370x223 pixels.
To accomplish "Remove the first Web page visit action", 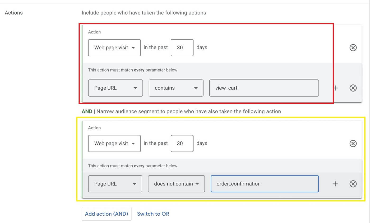I will tap(353, 48).
